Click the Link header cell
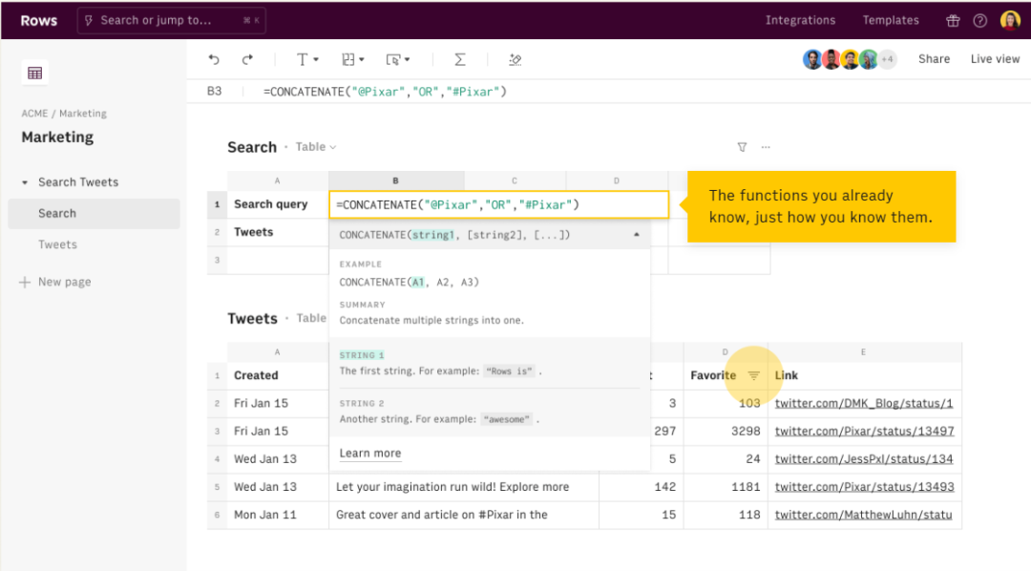1031x571 pixels. 865,375
